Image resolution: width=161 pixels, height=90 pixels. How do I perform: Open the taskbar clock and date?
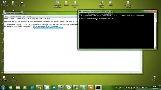(155, 88)
